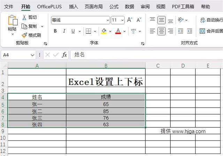
Task: Decrease indent icon
Action: pos(180,31)
